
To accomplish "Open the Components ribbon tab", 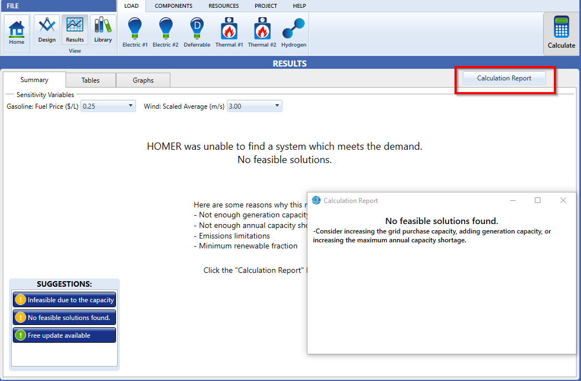I will (x=173, y=6).
